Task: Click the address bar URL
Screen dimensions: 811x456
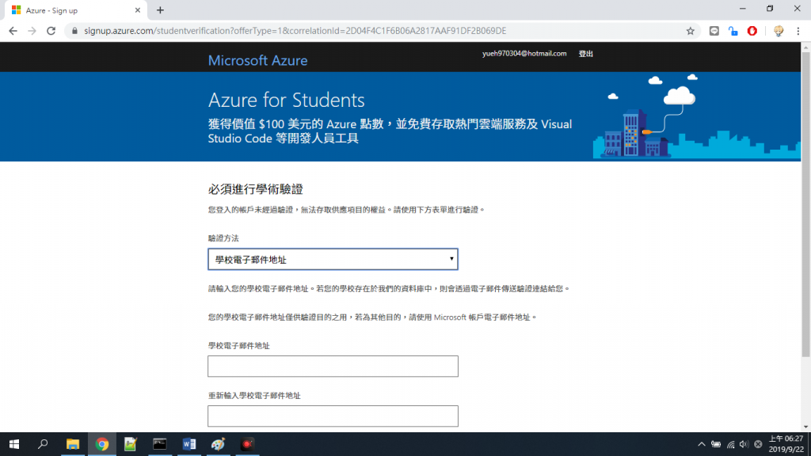Action: point(295,31)
